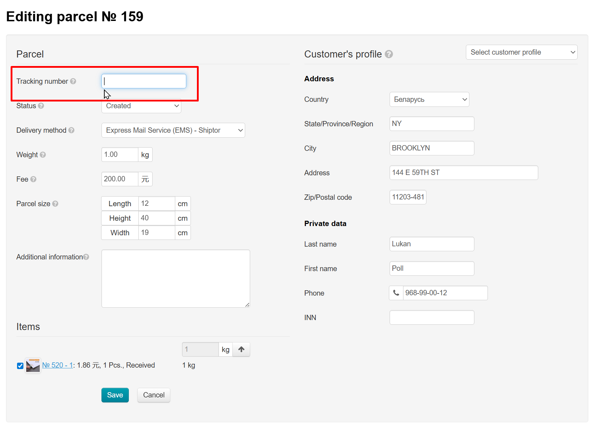Click the Fee help question mark icon
Image resolution: width=589 pixels, height=434 pixels.
pos(33,179)
